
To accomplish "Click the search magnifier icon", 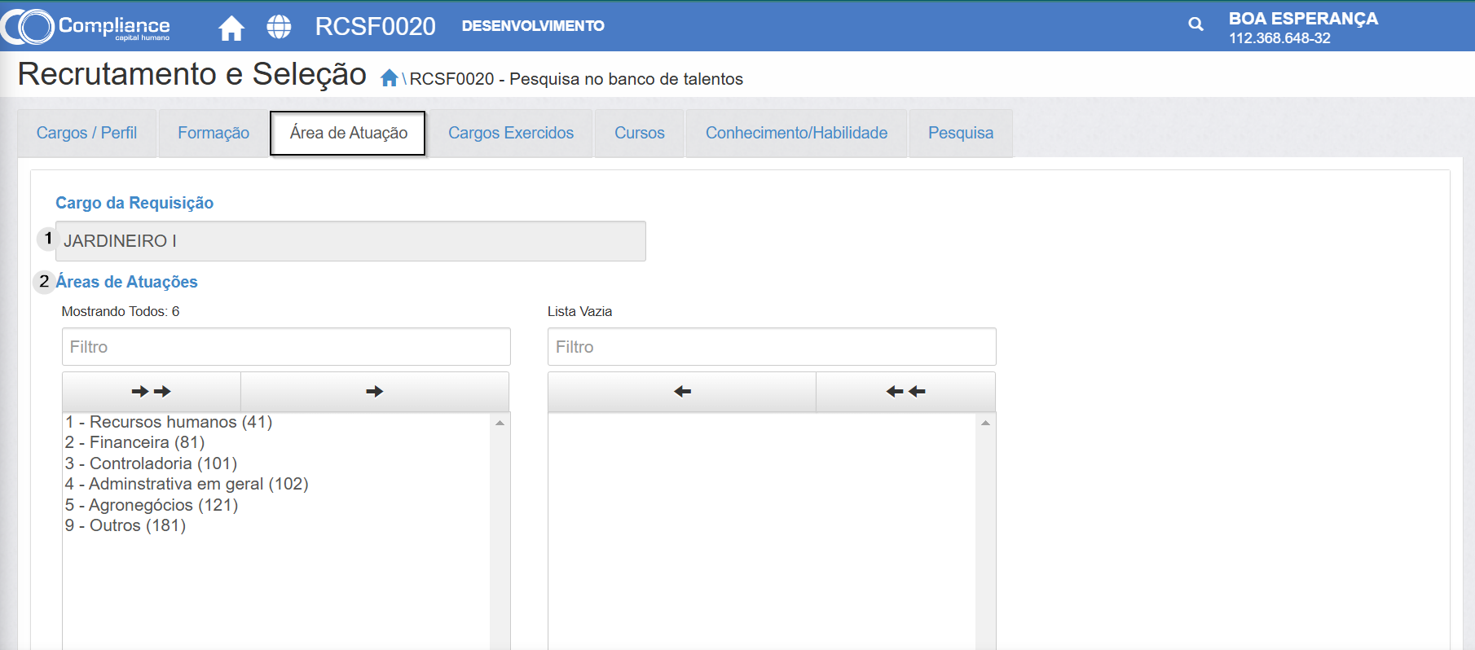I will pyautogui.click(x=1195, y=24).
